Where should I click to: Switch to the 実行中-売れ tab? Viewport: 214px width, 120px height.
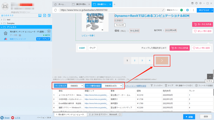click(81, 4)
